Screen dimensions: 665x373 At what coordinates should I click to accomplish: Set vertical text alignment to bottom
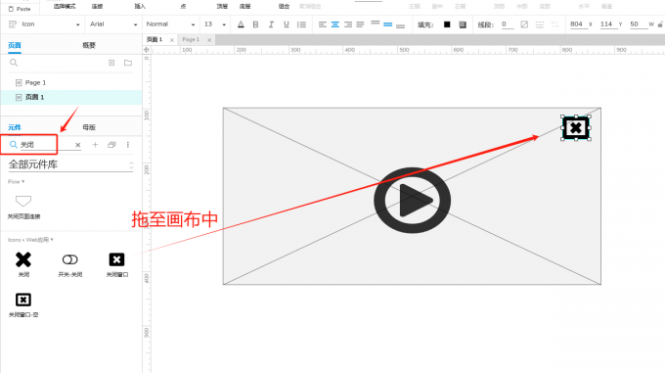click(400, 25)
